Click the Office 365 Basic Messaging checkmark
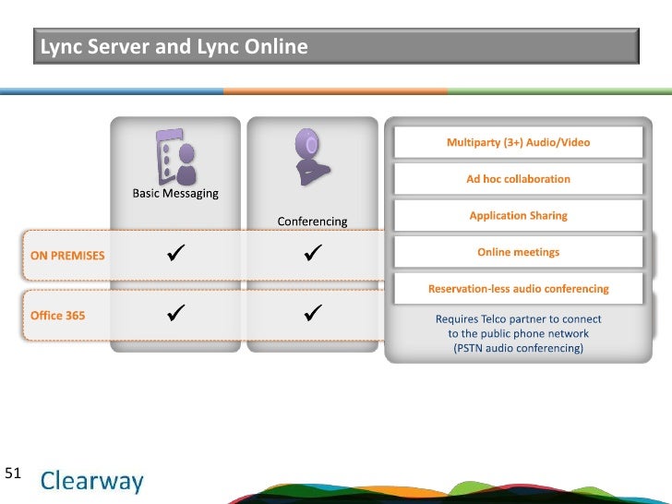672x504 pixels. [x=175, y=312]
